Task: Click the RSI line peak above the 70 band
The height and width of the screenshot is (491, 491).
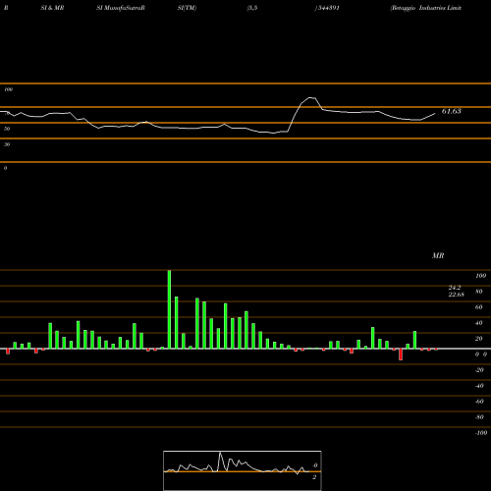Action: click(311, 98)
